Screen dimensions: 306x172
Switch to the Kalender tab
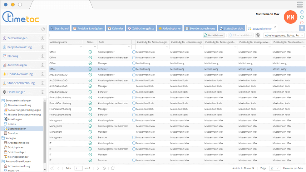[x=116, y=28]
